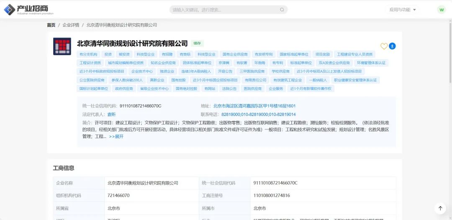Select the 有分支机构 tag

click(88, 54)
